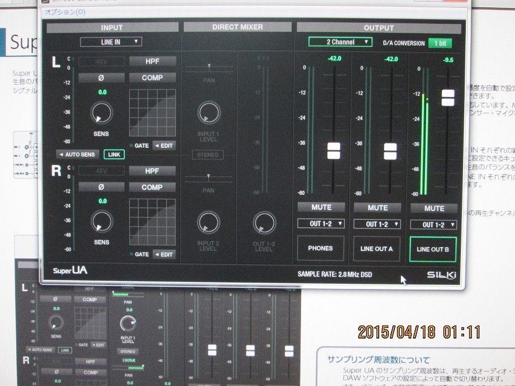The height and width of the screenshot is (386, 515).
Task: Open OUT 1-2 dropdown above PHONES
Action: [321, 224]
